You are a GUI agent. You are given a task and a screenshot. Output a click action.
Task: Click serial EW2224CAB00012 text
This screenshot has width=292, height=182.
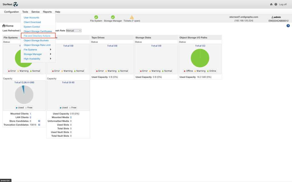click(278, 21)
